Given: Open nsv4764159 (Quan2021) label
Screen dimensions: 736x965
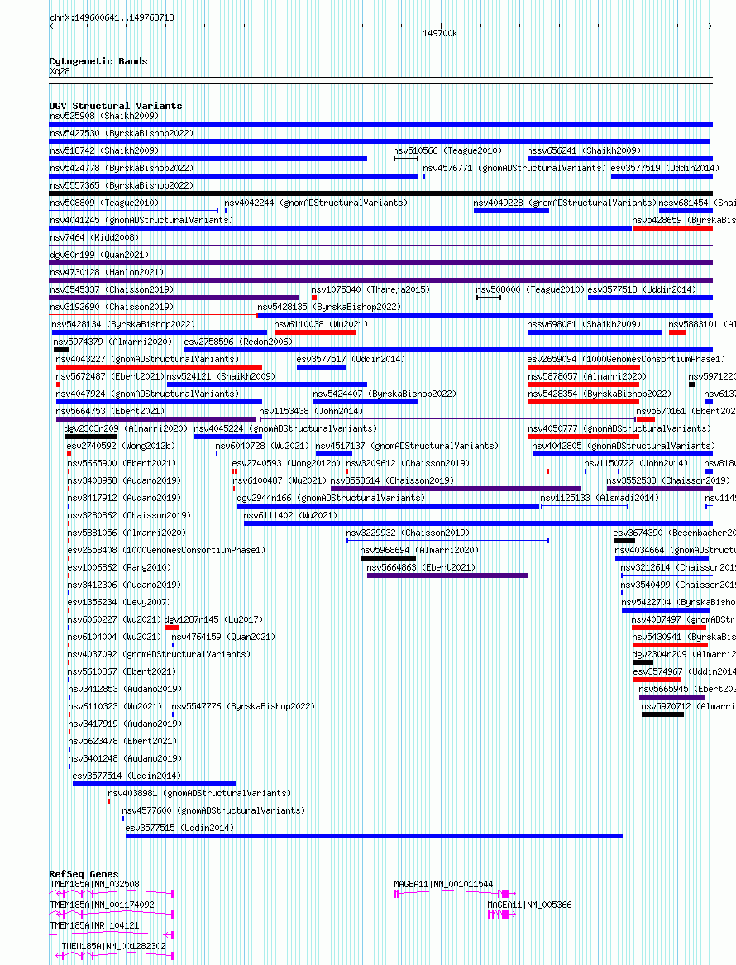Looking at the screenshot, I should [x=223, y=637].
